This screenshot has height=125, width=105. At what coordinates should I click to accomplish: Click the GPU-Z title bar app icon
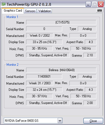click(3, 4)
